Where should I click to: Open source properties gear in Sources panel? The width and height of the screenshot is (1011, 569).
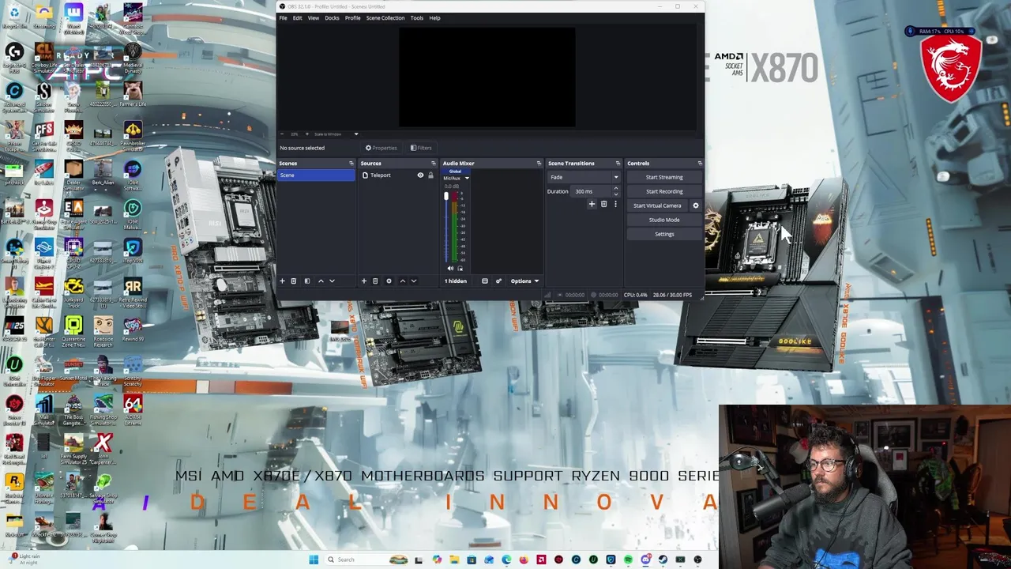point(389,281)
